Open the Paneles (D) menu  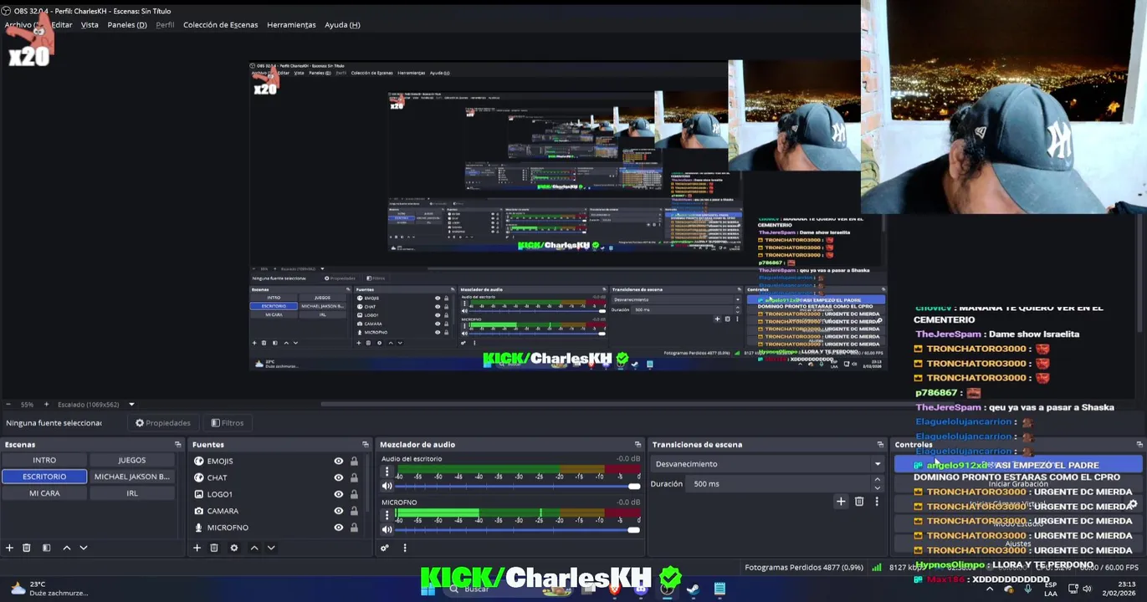click(127, 25)
